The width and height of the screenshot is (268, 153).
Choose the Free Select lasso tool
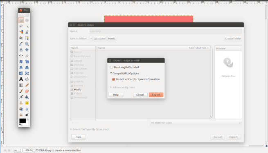click(x=21, y=26)
